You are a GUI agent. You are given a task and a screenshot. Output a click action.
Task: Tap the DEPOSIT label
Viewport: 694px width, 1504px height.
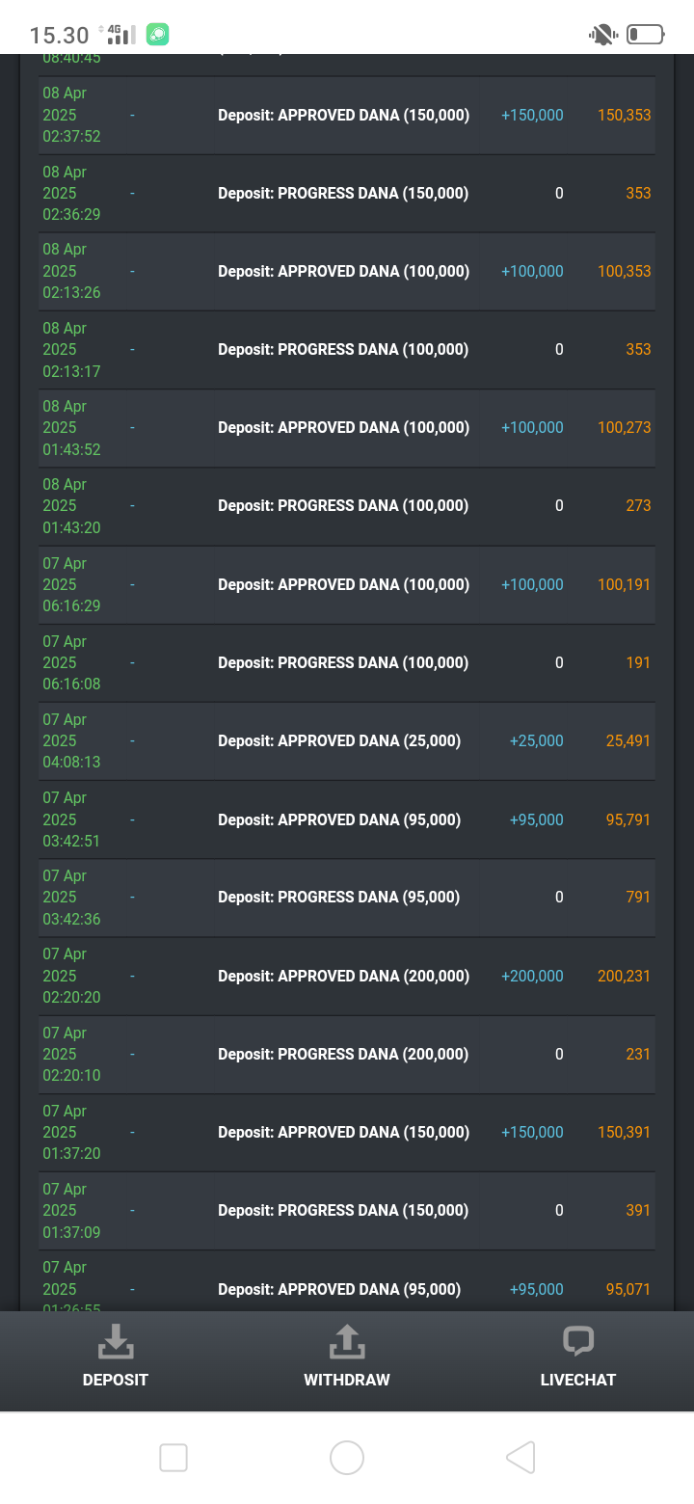click(116, 1380)
